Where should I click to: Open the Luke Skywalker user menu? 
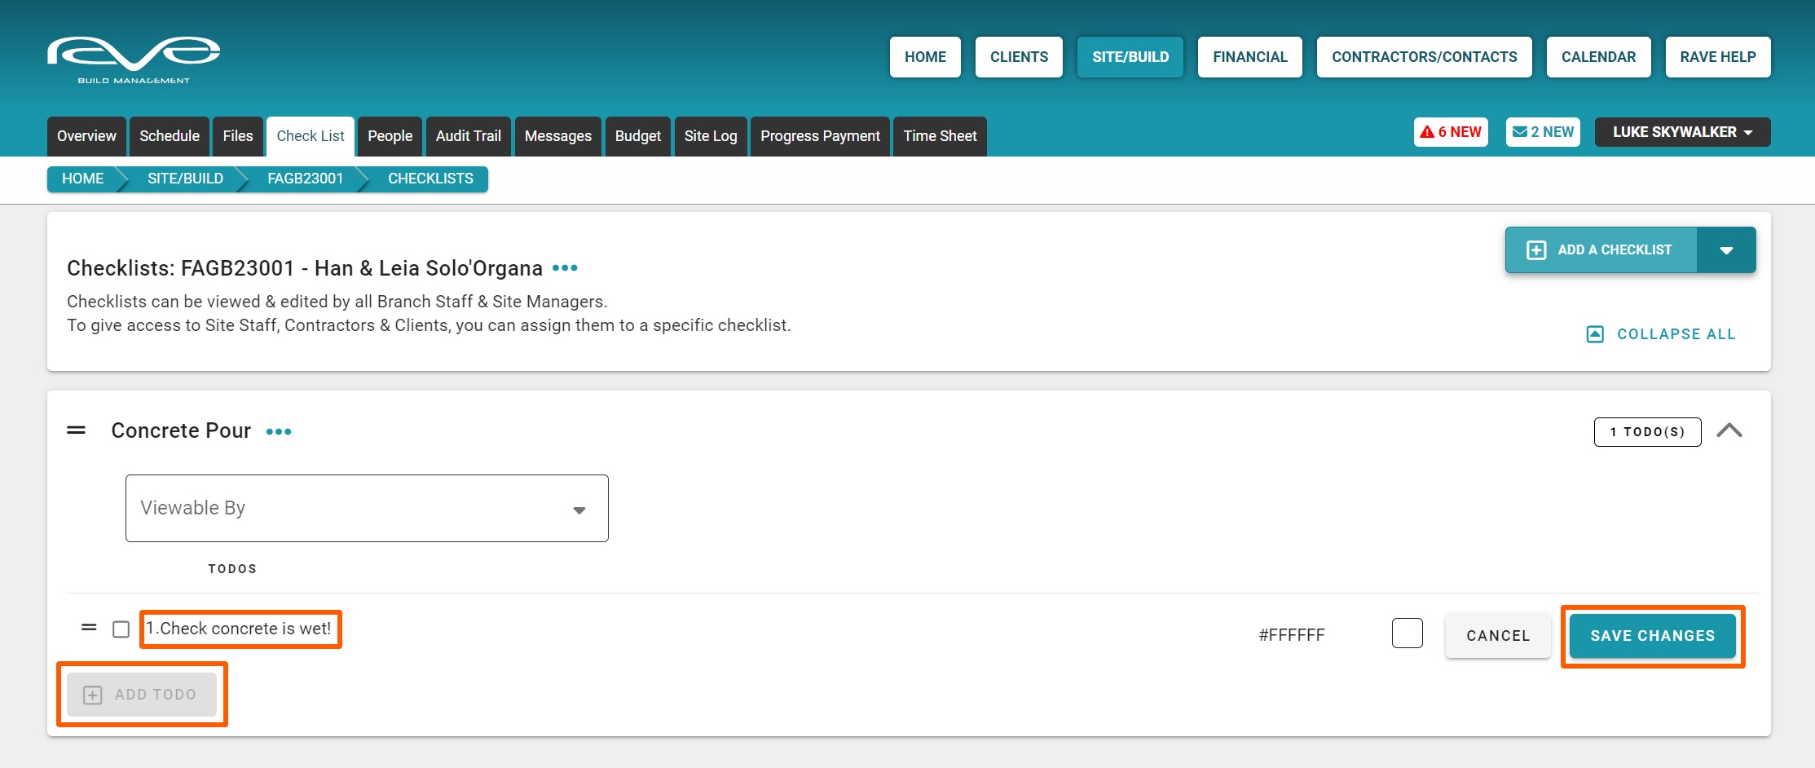tap(1682, 132)
